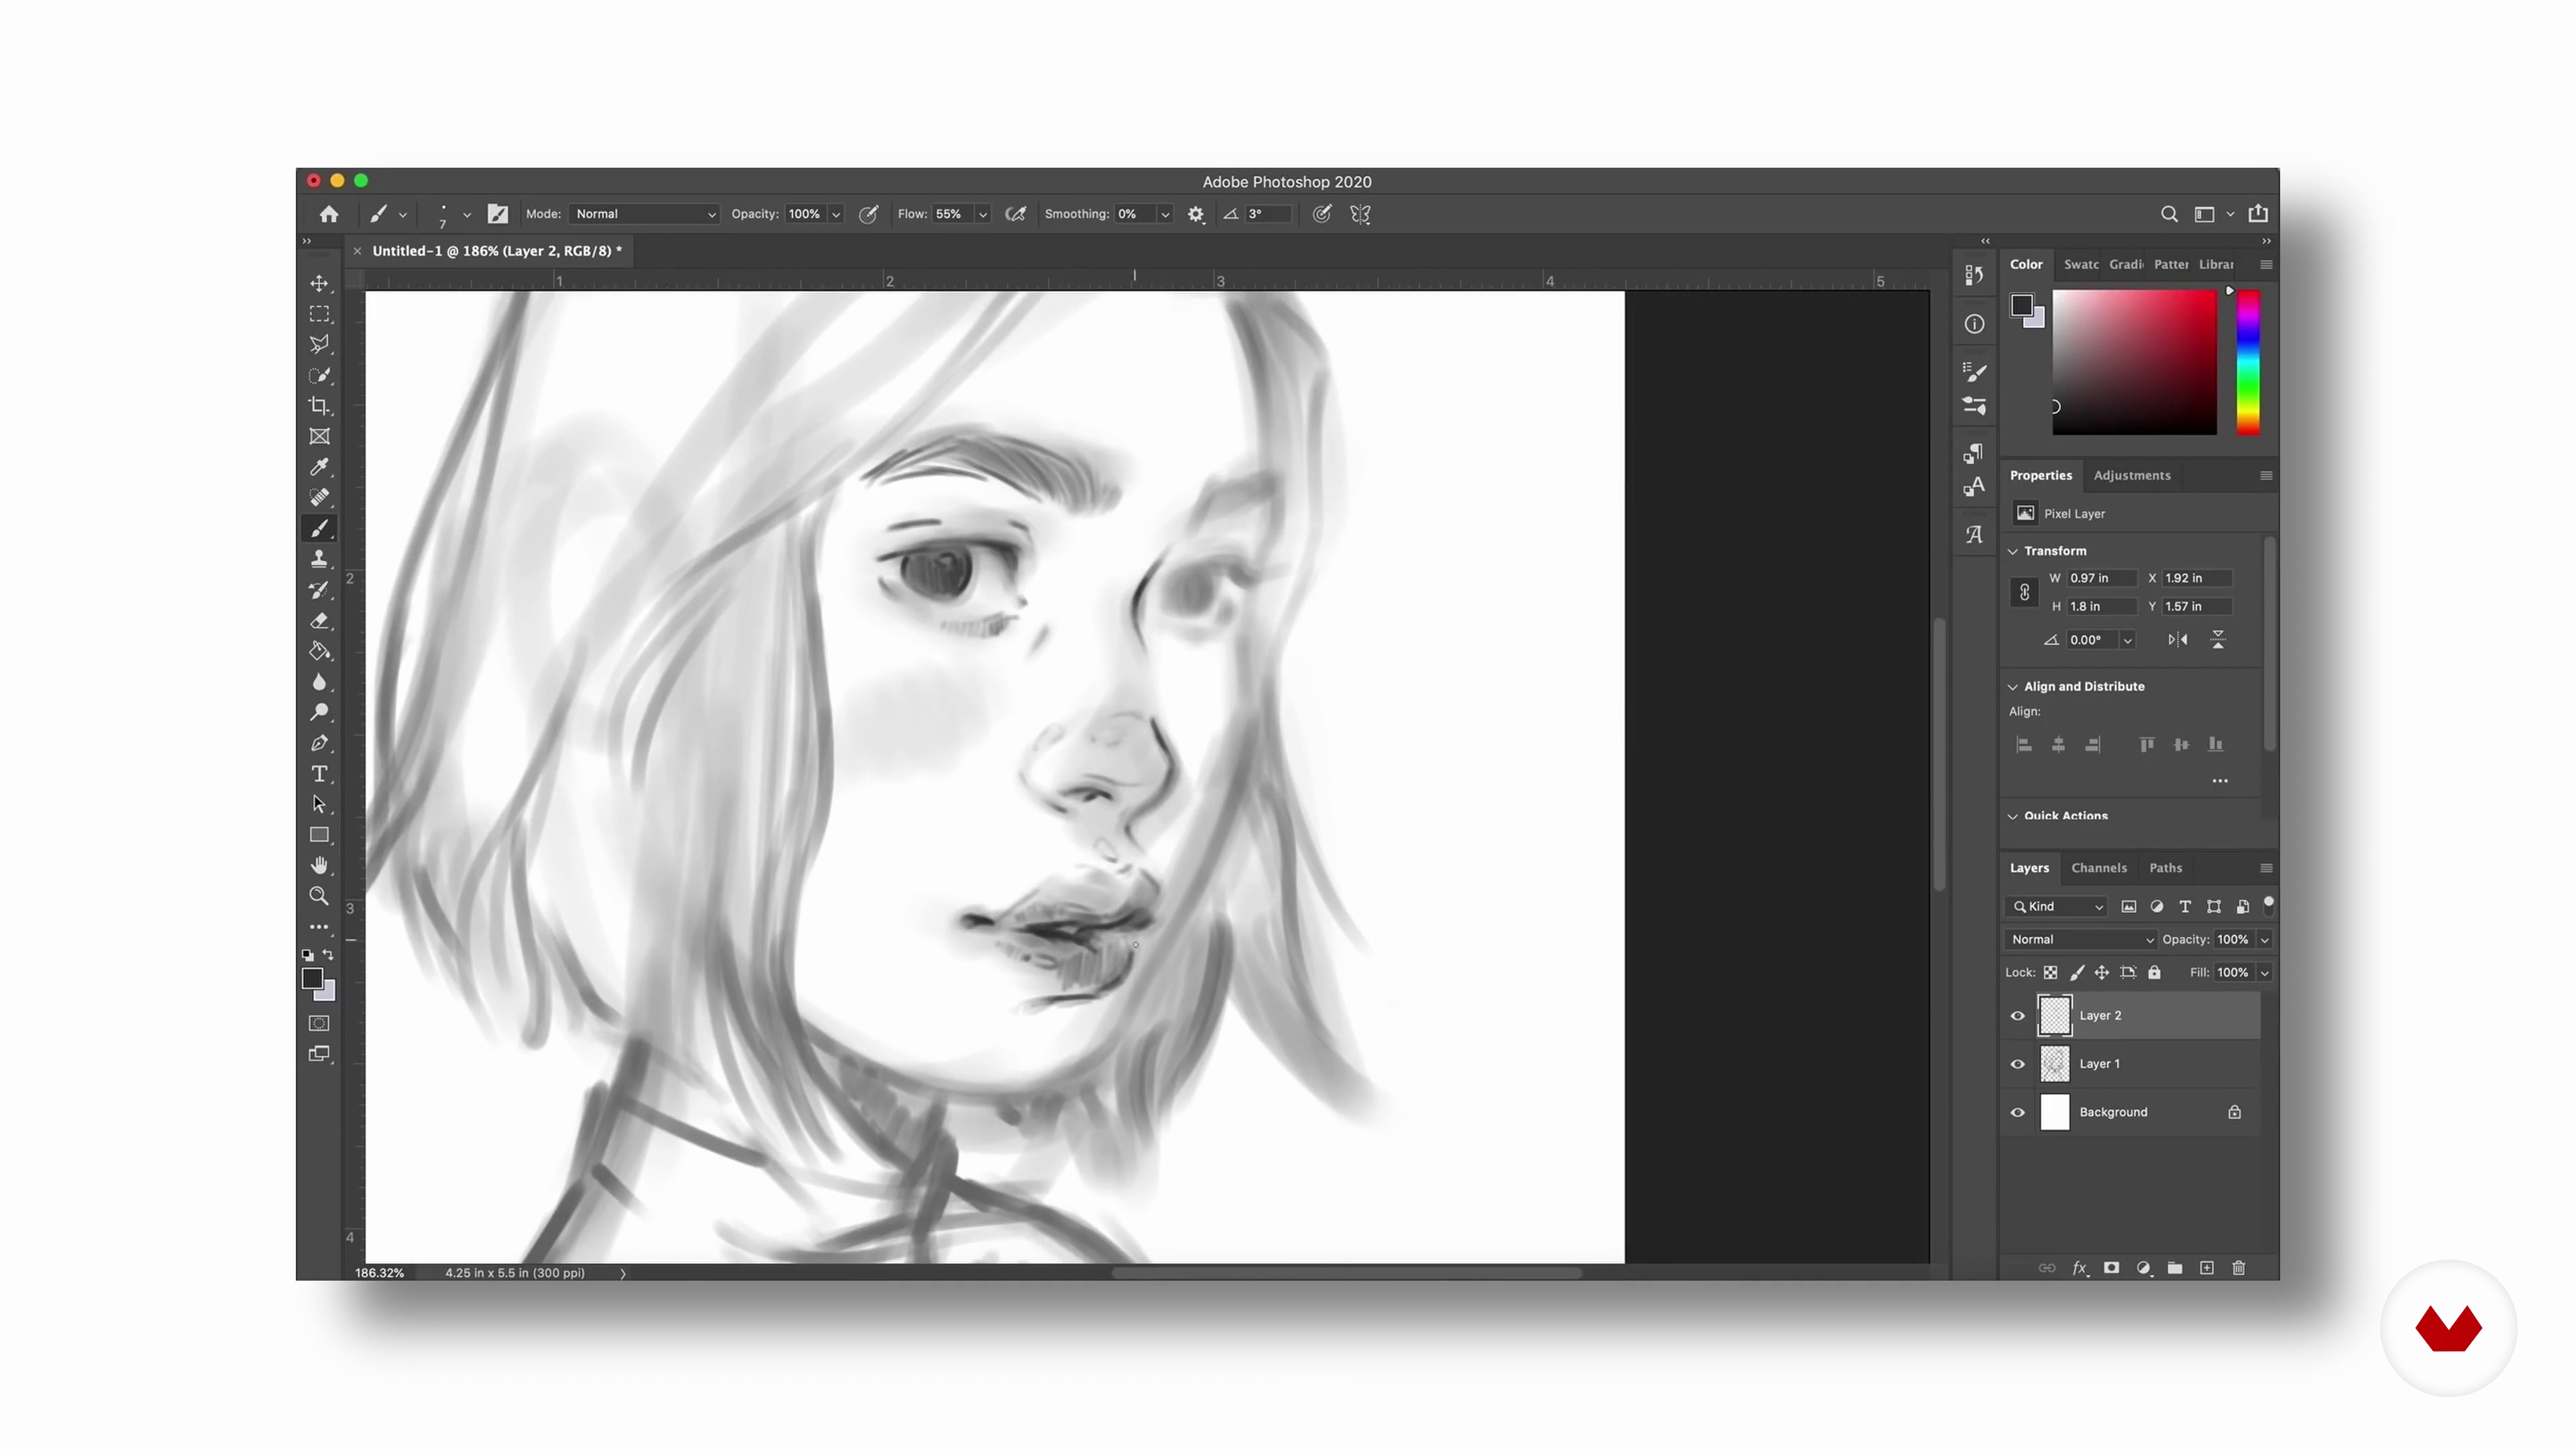Toggle the brush settings panel icon
Viewport: 2576px width, 1449px height.
pyautogui.click(x=497, y=214)
